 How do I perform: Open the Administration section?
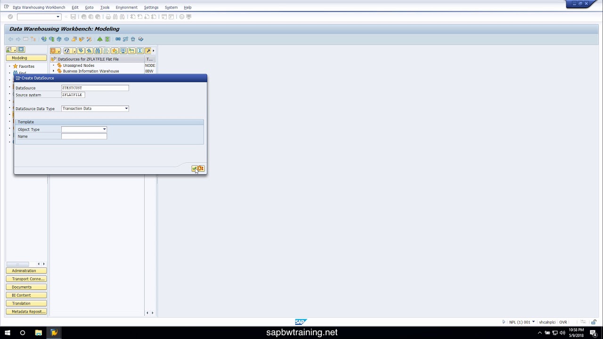pos(26,271)
